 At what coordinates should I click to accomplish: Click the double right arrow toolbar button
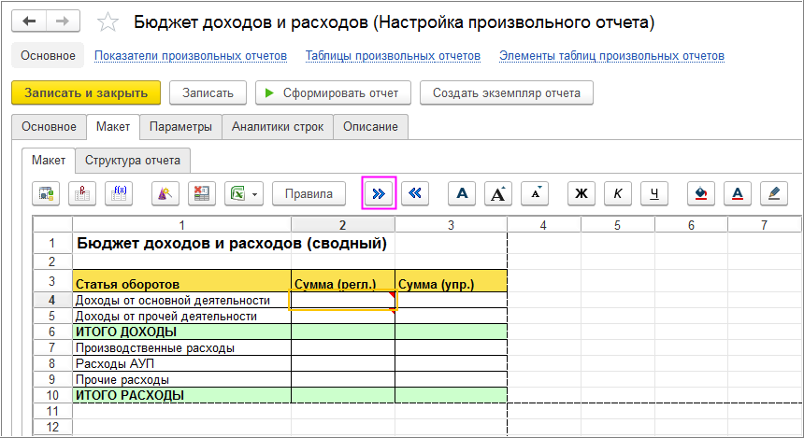pos(380,193)
